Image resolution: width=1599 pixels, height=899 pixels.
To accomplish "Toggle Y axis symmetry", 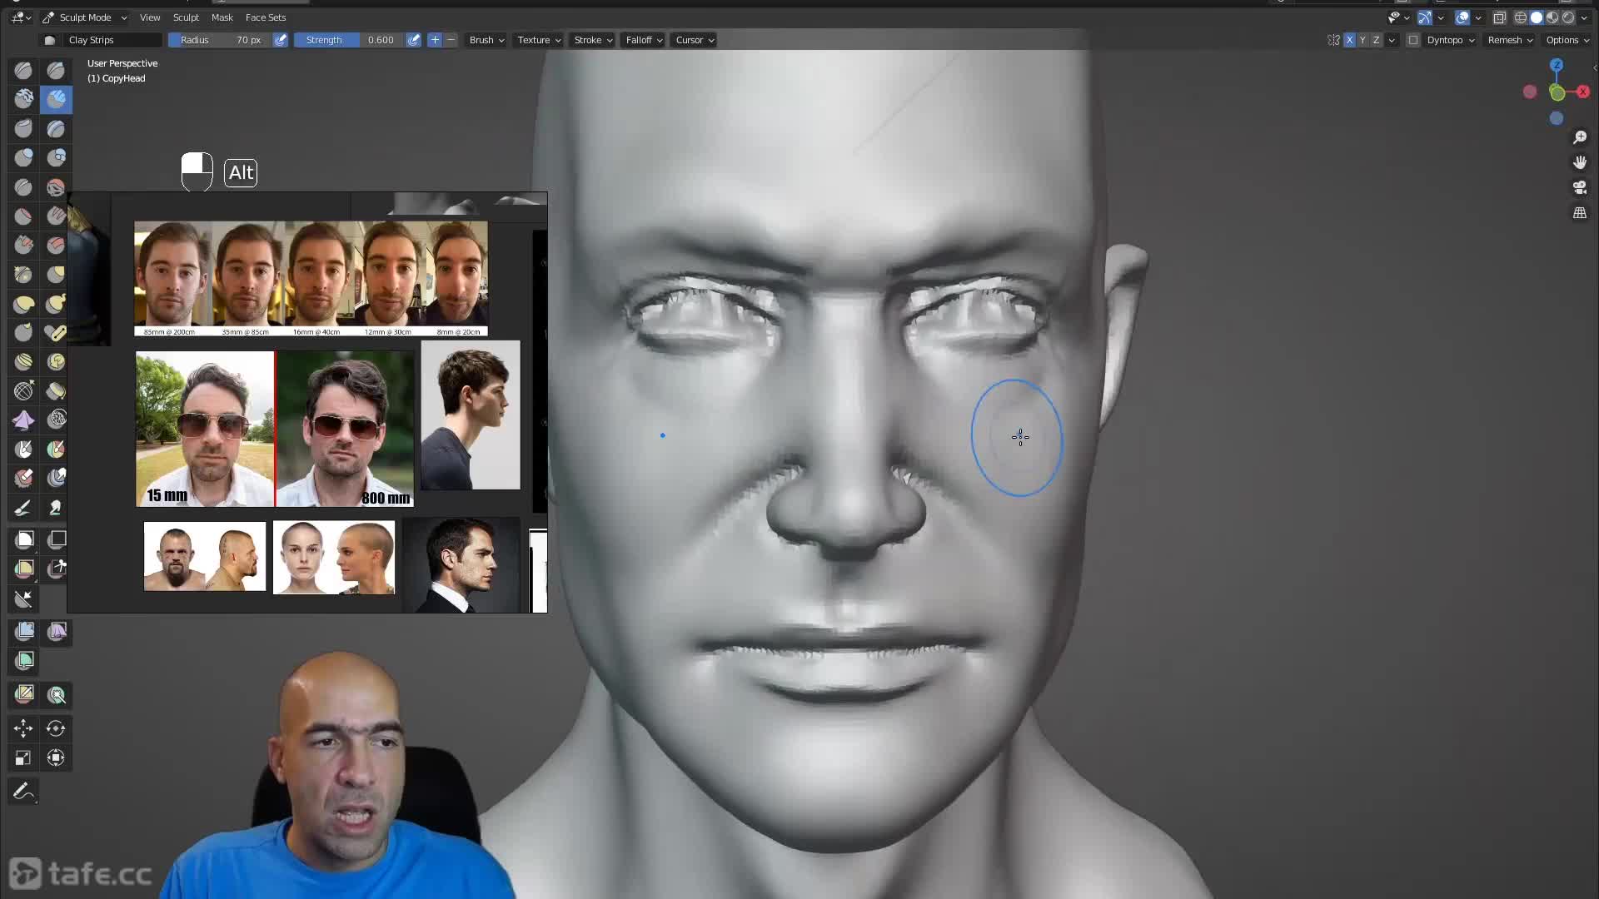I will pos(1362,40).
